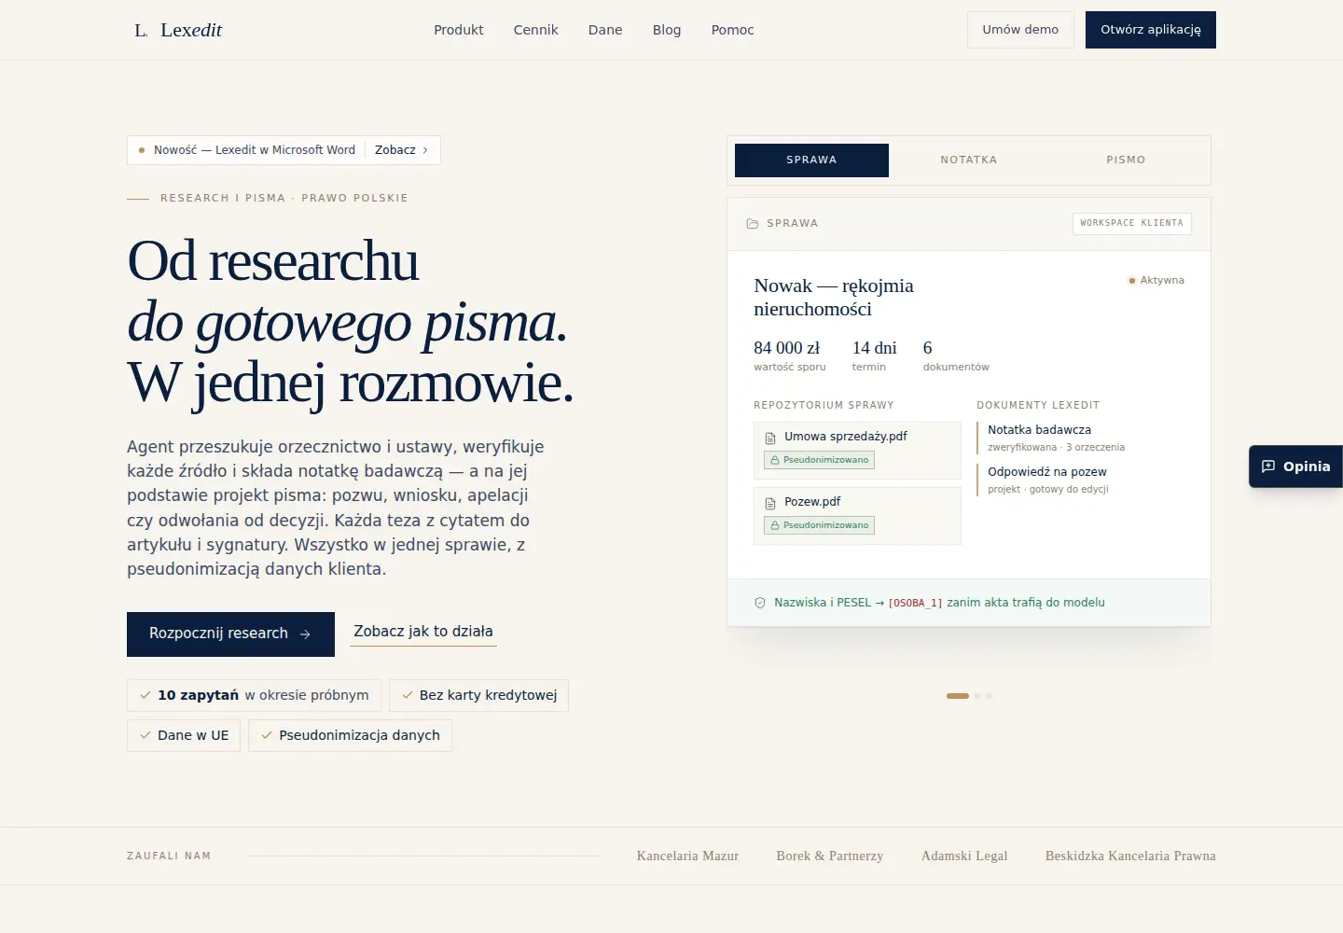Click lock icon in Pozew.pdf Pseudonimizowano badge
Screen dimensions: 1343x933
(774, 525)
